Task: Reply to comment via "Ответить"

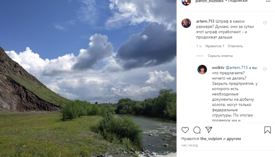Action: tap(235, 46)
